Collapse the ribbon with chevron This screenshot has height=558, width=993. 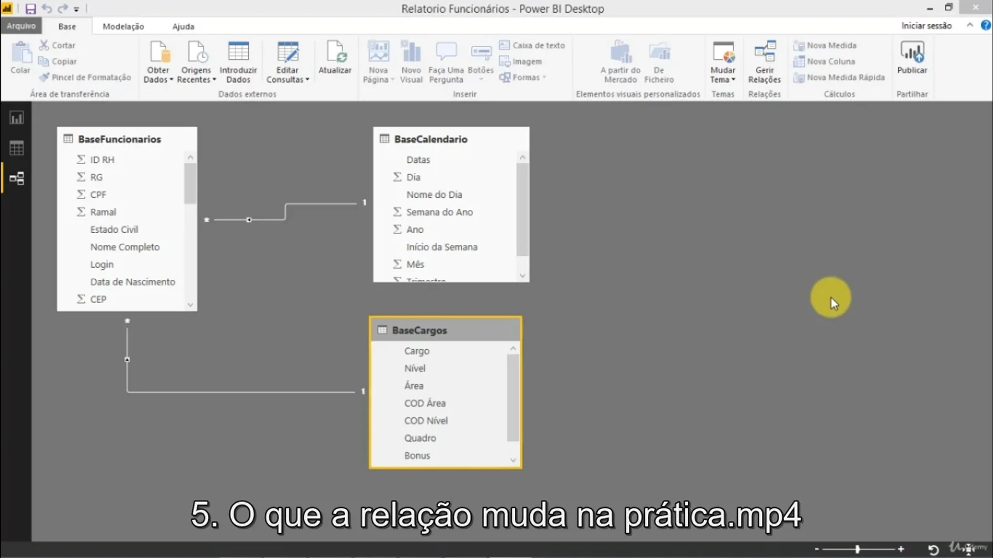(x=969, y=25)
